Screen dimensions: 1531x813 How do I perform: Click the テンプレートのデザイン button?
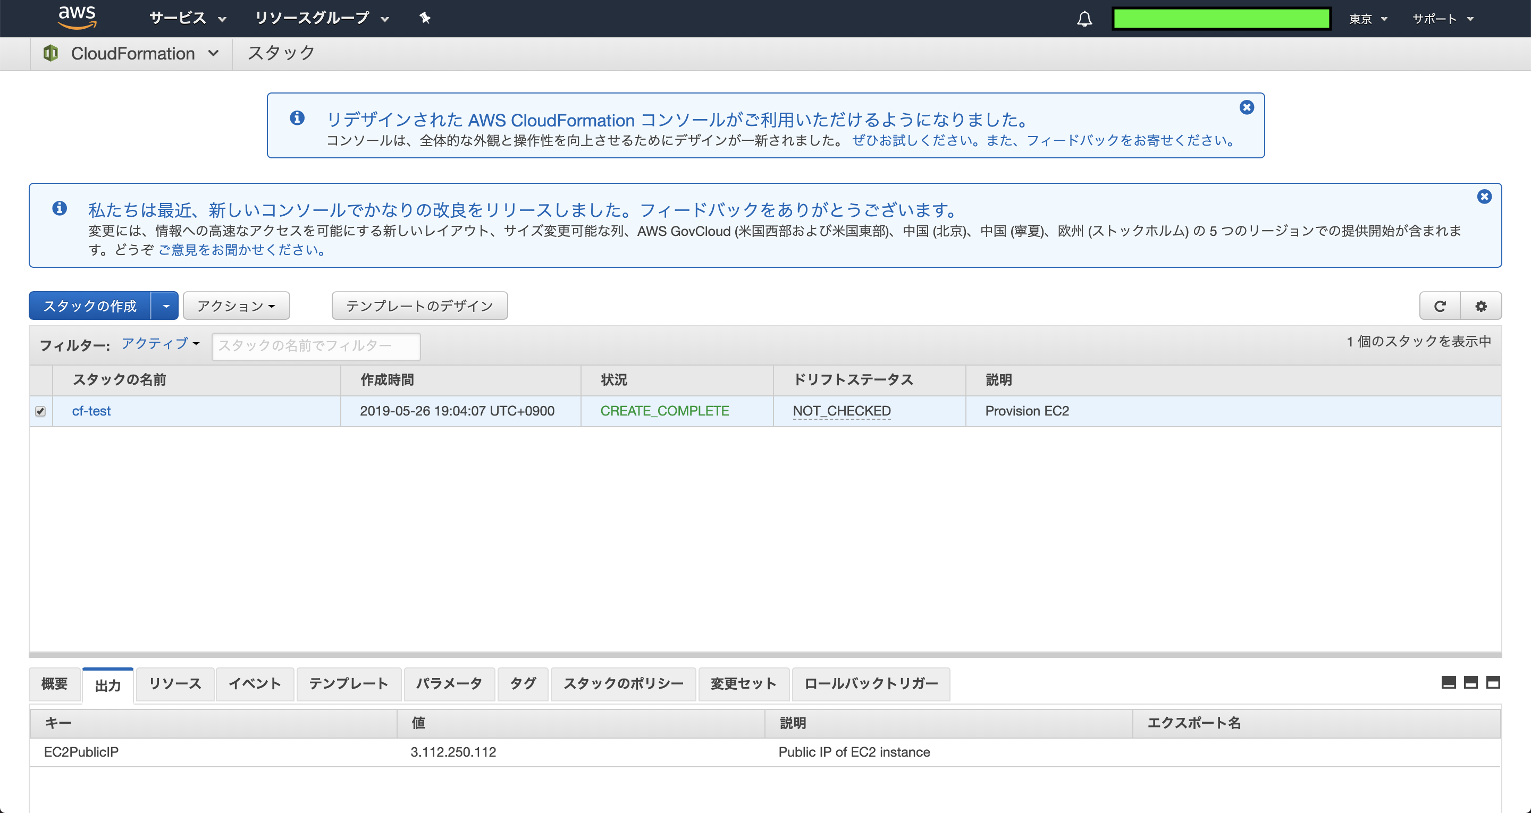[x=419, y=306]
